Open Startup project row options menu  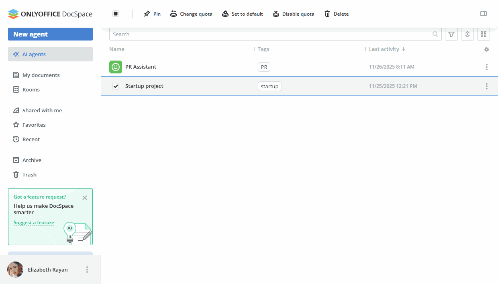[x=486, y=86]
